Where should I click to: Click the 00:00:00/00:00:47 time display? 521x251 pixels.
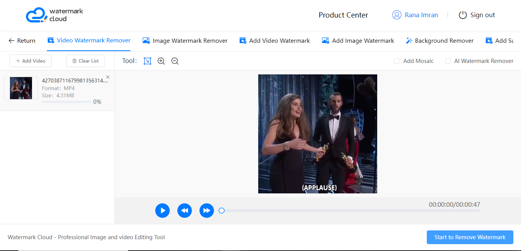(x=455, y=204)
